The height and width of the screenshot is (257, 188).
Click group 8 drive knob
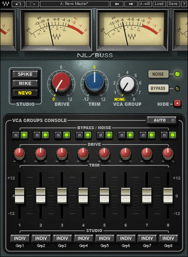click(168, 154)
